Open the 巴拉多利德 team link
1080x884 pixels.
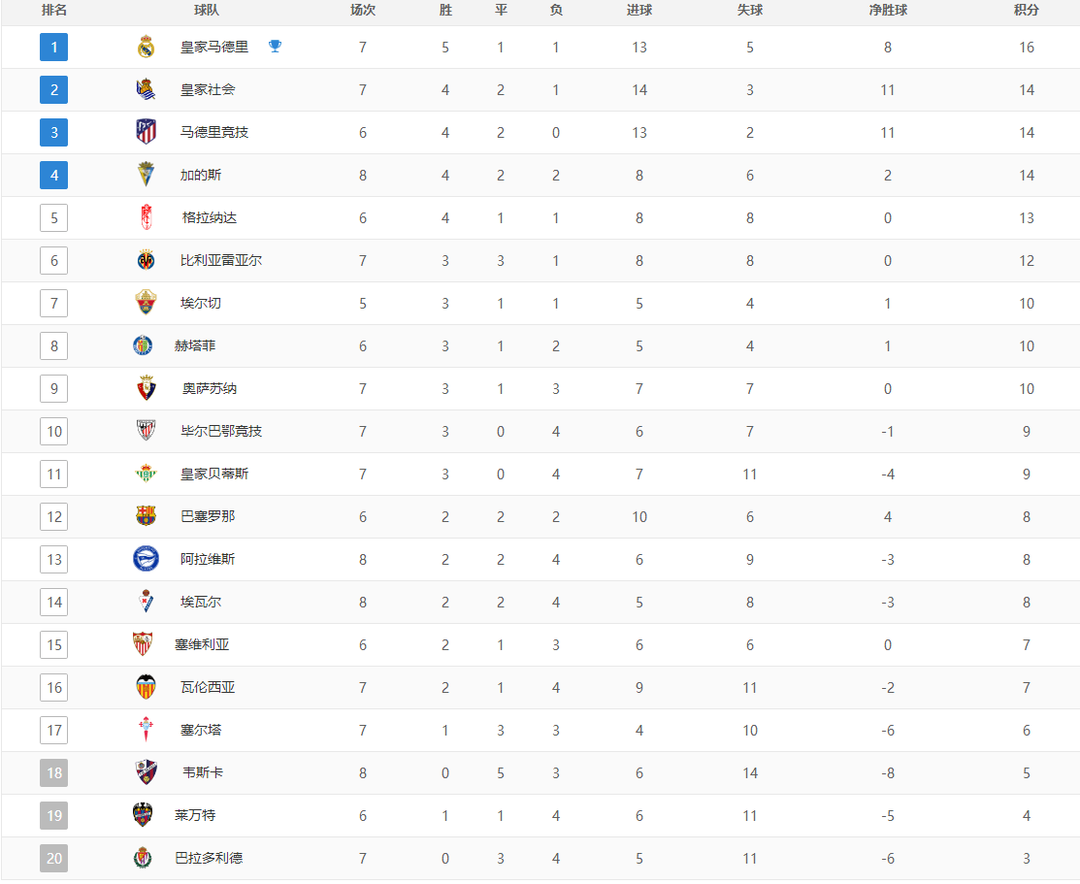pos(209,859)
